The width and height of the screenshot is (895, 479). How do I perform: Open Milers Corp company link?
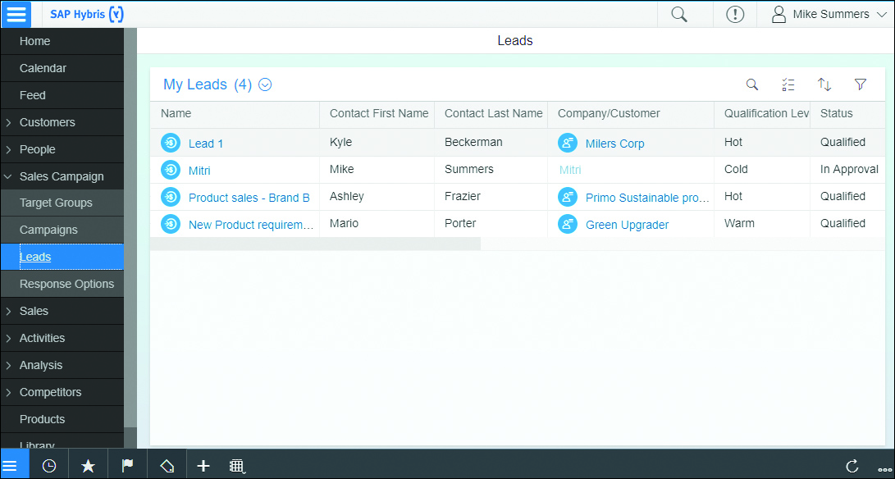[x=614, y=144]
